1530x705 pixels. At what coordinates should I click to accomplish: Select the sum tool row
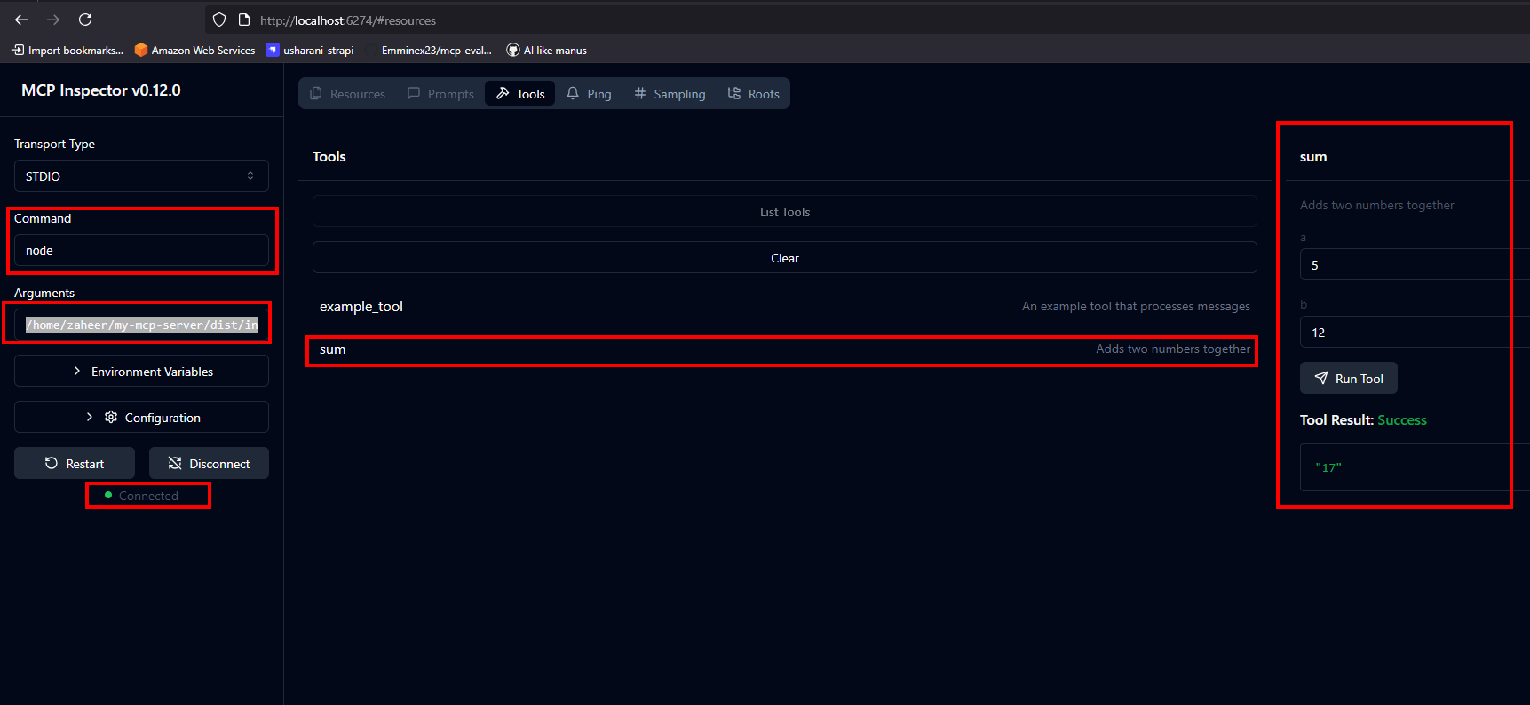[x=785, y=349]
